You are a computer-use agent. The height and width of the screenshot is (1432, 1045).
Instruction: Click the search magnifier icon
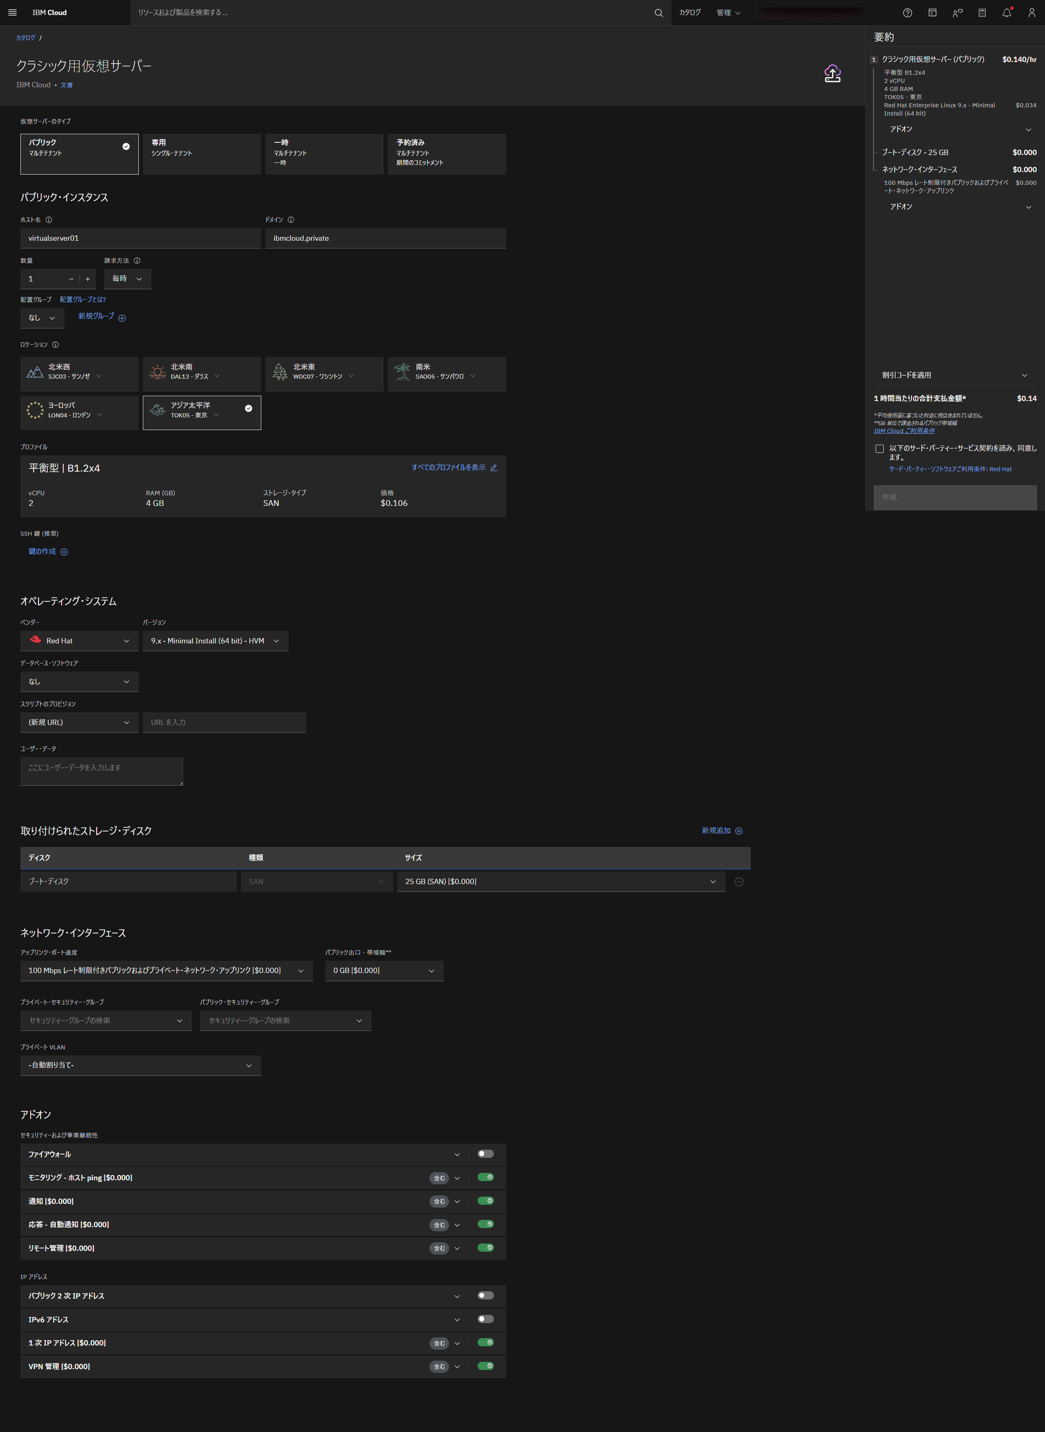pos(658,13)
